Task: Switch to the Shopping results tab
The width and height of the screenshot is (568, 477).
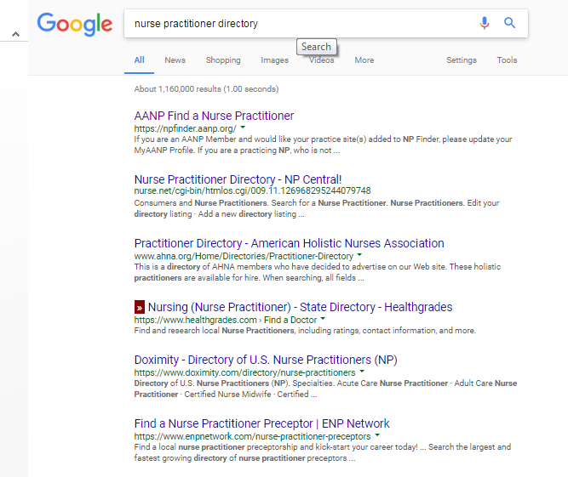Action: click(223, 60)
